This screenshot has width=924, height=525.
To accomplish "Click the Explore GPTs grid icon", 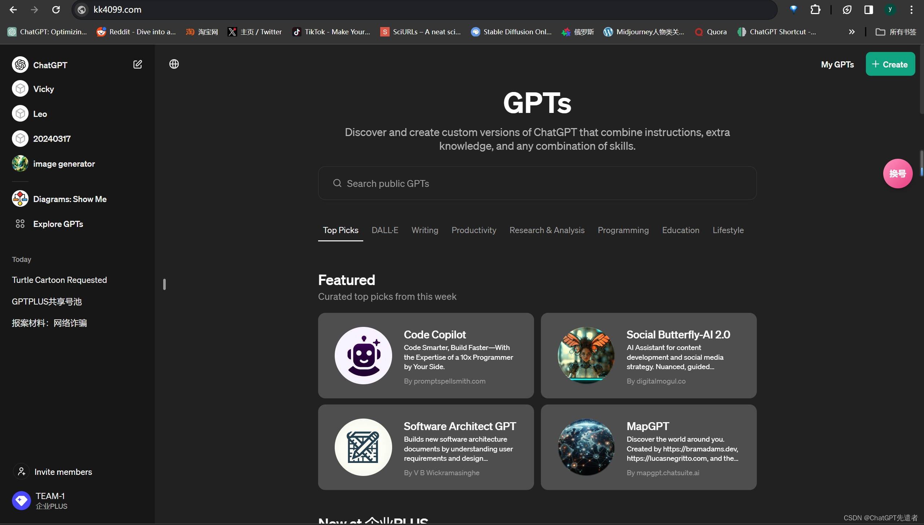I will click(20, 224).
